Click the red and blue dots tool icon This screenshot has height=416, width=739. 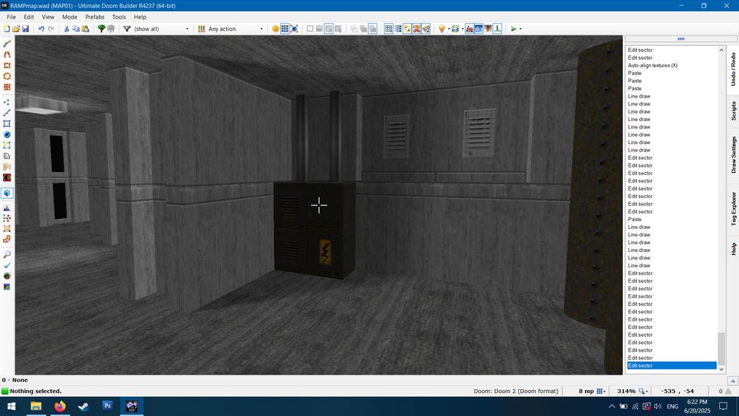tap(7, 218)
